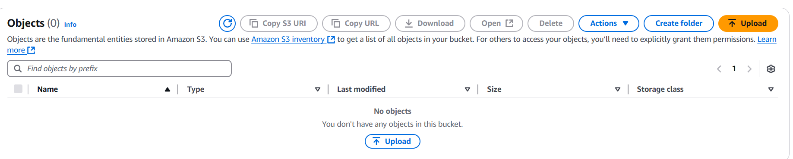Click the Info link beside Objects
The height and width of the screenshot is (159, 793).
tap(70, 25)
